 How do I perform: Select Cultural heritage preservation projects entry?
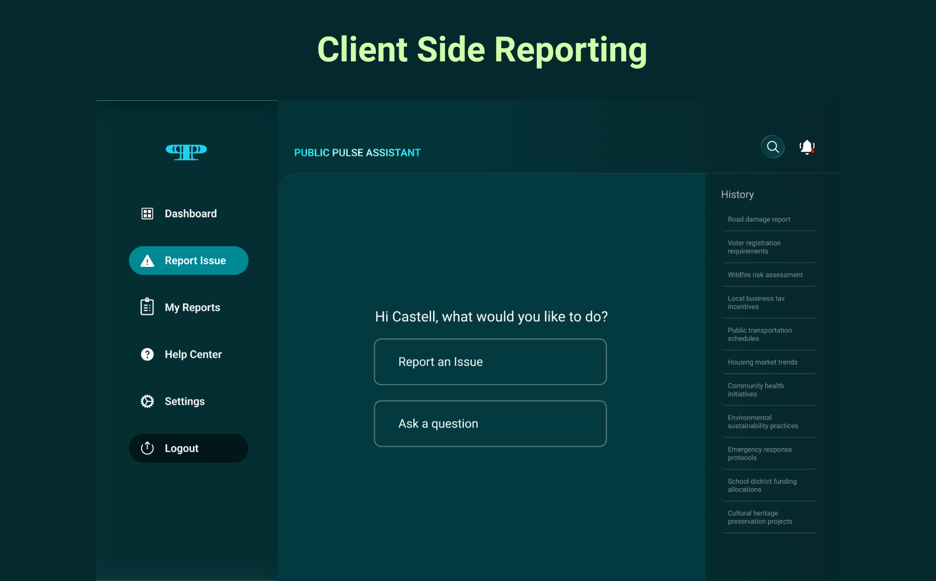(760, 518)
